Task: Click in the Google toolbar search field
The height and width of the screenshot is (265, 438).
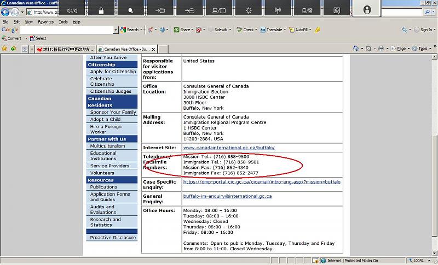Action: click(66, 30)
